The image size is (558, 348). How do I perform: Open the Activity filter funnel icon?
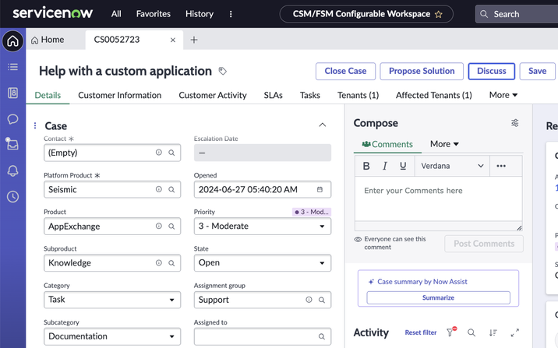(451, 332)
